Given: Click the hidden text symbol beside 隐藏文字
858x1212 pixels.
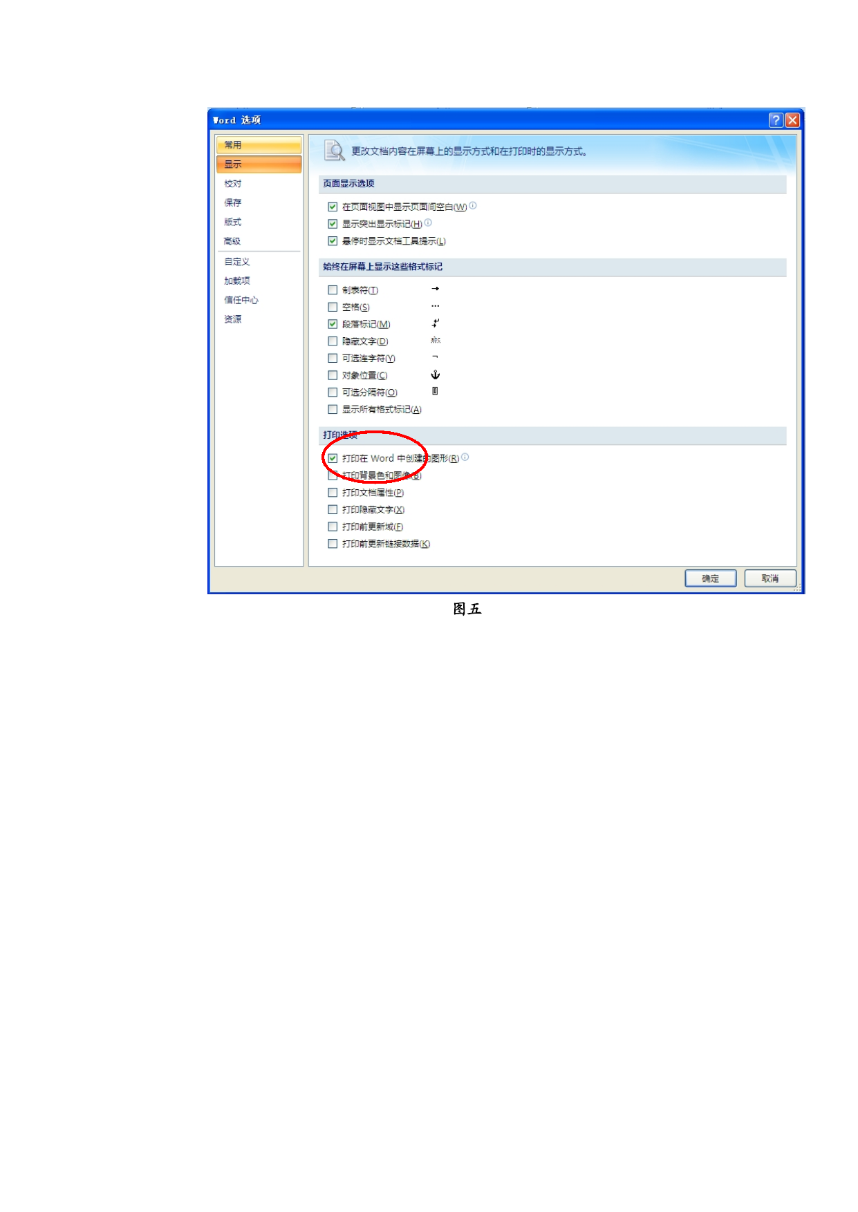Looking at the screenshot, I should (x=436, y=340).
